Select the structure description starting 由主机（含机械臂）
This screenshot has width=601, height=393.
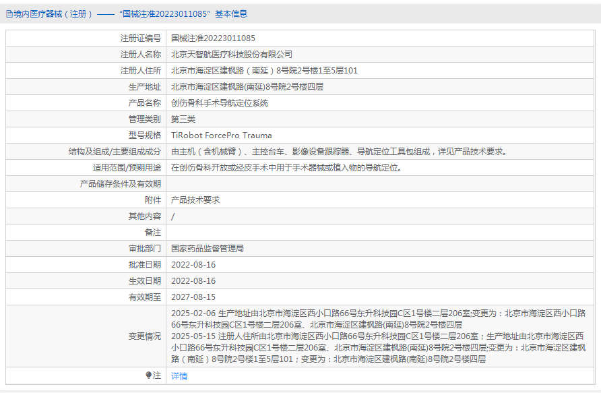click(340, 152)
